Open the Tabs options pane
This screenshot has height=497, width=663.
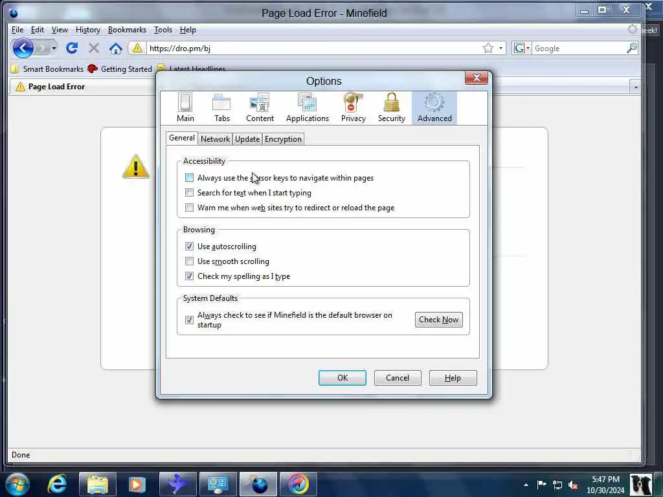pos(221,108)
